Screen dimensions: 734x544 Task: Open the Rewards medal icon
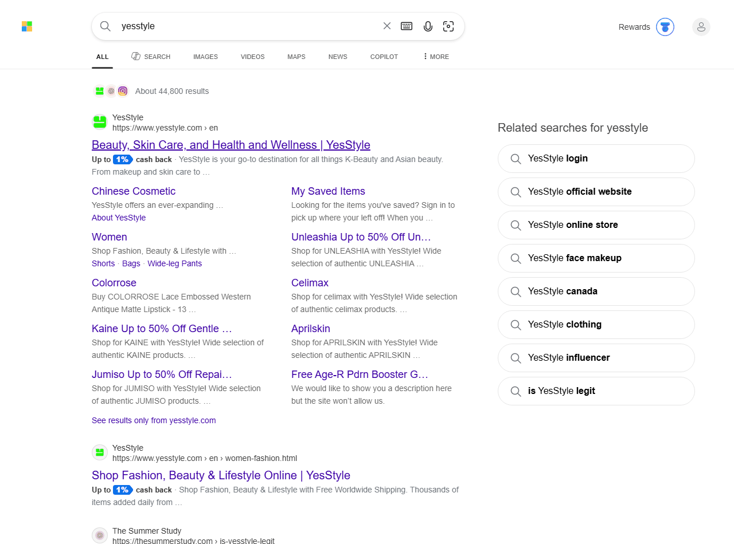(x=665, y=27)
